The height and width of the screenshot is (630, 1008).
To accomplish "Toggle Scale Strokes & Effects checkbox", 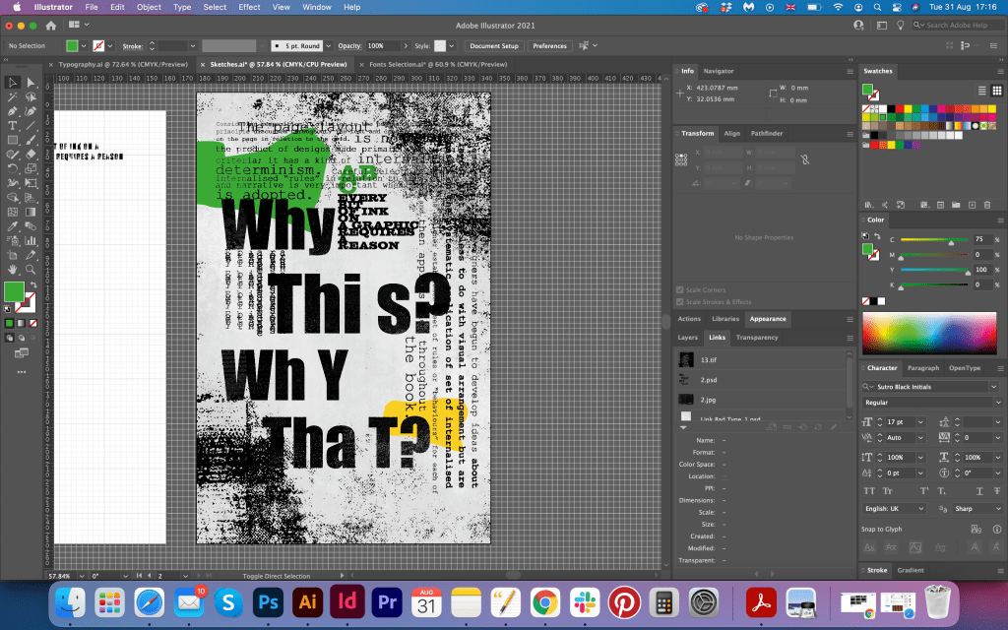I will [680, 302].
